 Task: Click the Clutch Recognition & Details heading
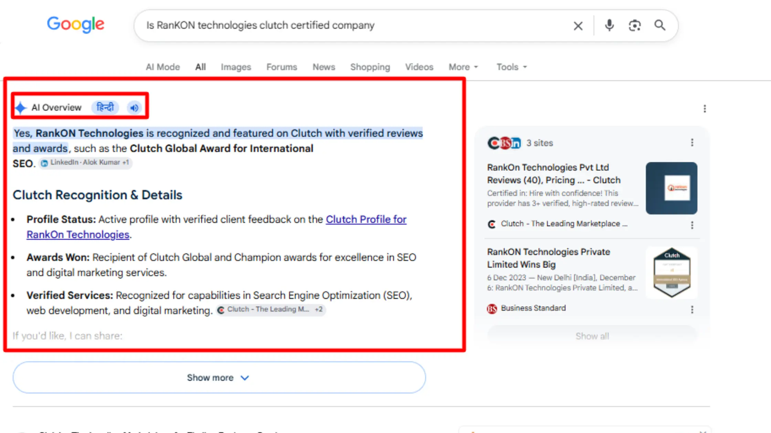point(97,195)
